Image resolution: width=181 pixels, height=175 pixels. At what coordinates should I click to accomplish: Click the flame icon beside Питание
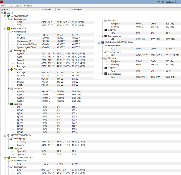(x=12, y=69)
